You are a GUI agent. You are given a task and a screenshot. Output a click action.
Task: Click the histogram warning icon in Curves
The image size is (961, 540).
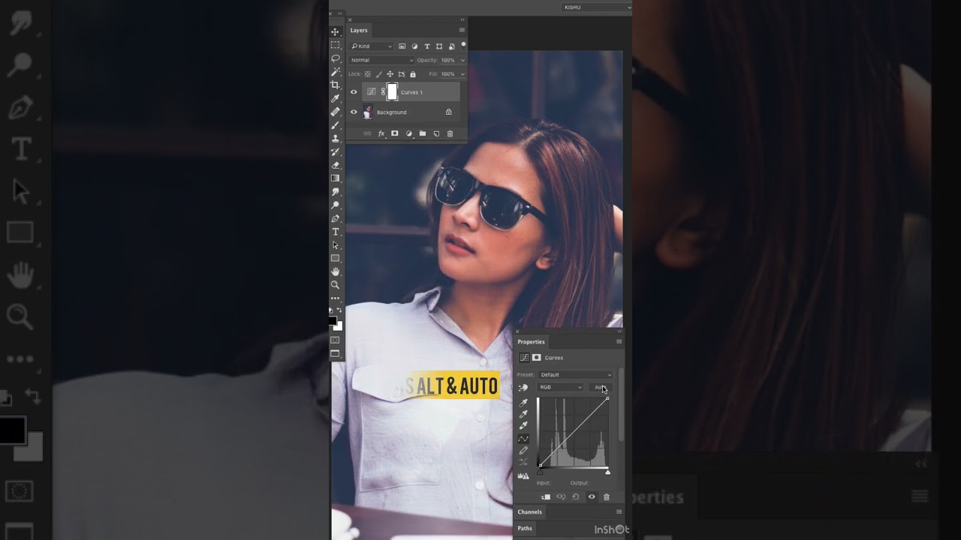(523, 475)
